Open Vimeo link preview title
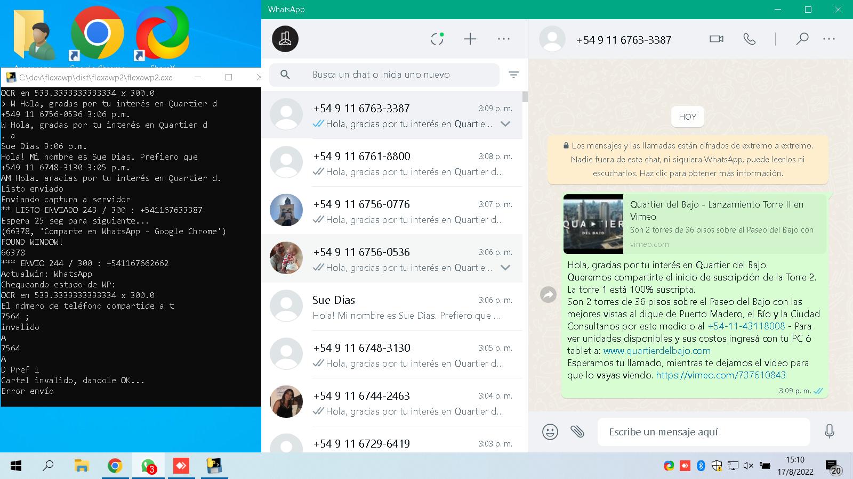The height and width of the screenshot is (479, 853). (717, 210)
